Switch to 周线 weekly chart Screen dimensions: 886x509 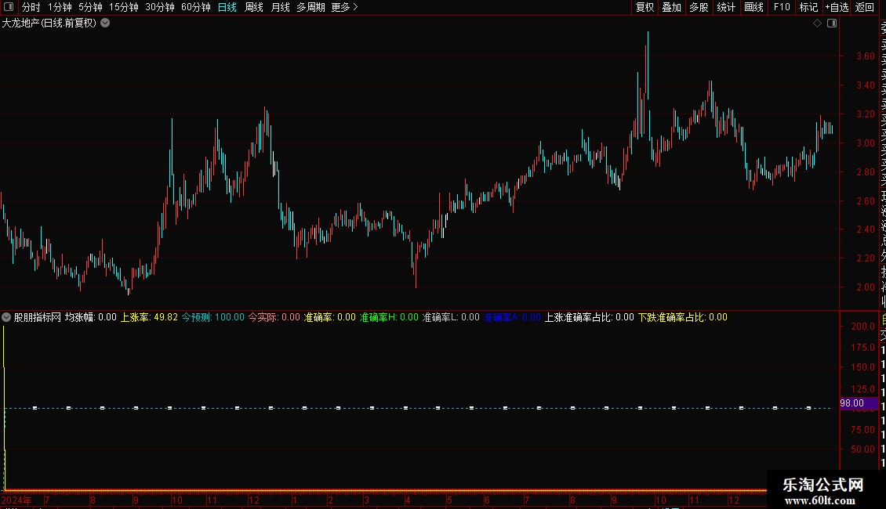254,7
